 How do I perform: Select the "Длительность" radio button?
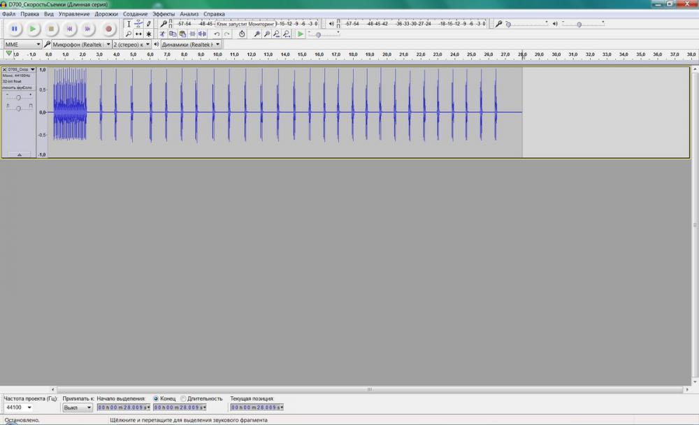pyautogui.click(x=183, y=398)
